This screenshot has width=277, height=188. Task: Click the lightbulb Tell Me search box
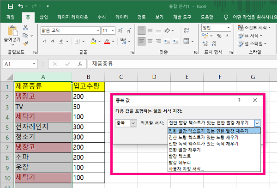pos(250,17)
